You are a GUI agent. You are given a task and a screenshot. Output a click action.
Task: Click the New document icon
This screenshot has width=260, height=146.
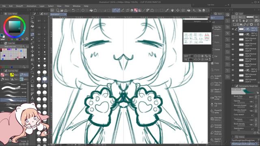point(58,11)
